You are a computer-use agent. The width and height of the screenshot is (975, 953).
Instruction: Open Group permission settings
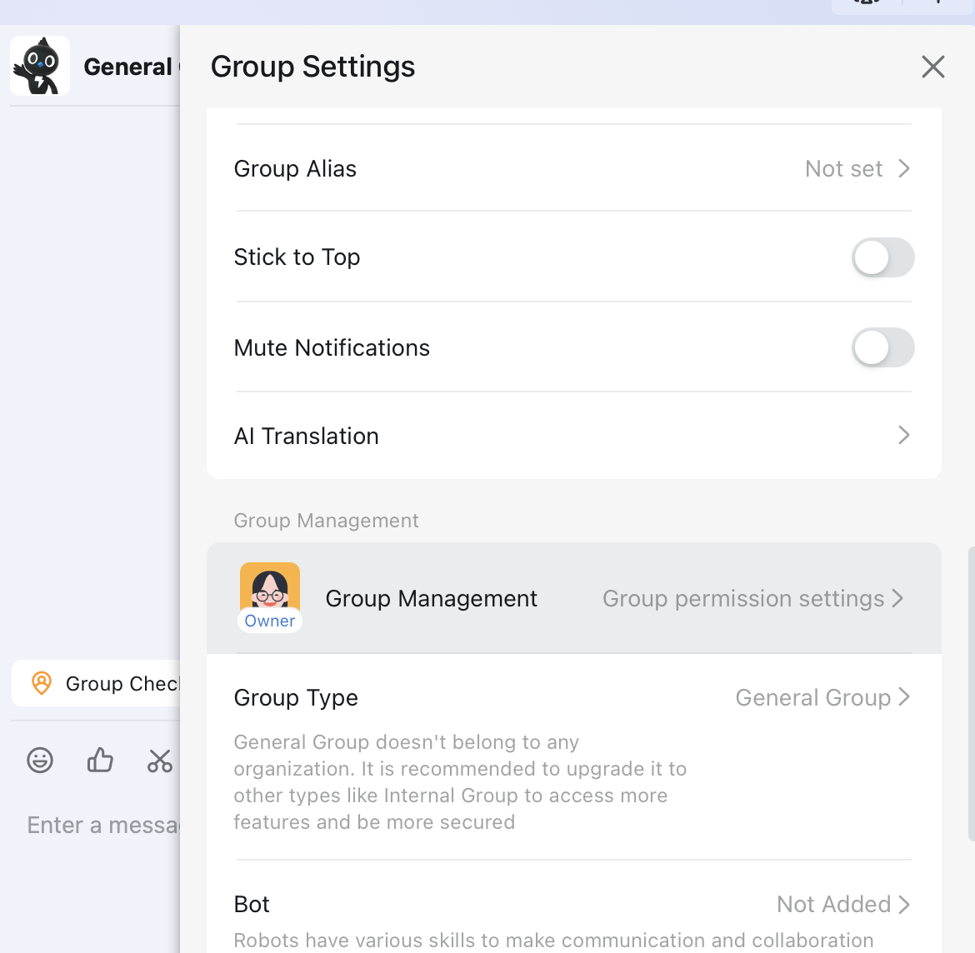743,598
